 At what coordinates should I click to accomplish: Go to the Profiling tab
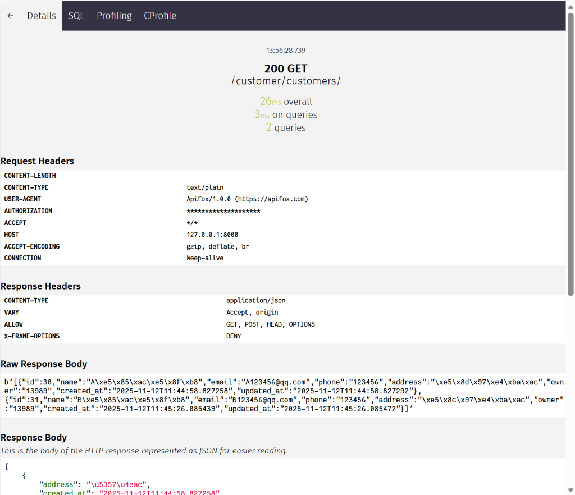point(114,16)
